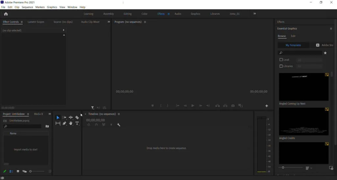This screenshot has width=337, height=180.
Task: Open Project panel menu
Action: (x=28, y=114)
